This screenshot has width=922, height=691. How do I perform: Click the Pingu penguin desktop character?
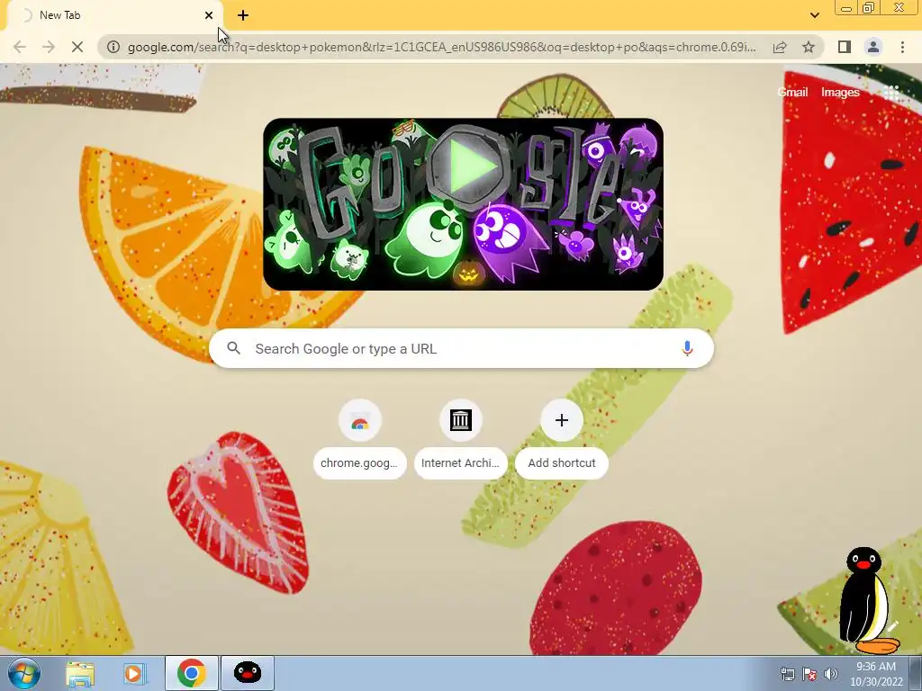[x=867, y=600]
